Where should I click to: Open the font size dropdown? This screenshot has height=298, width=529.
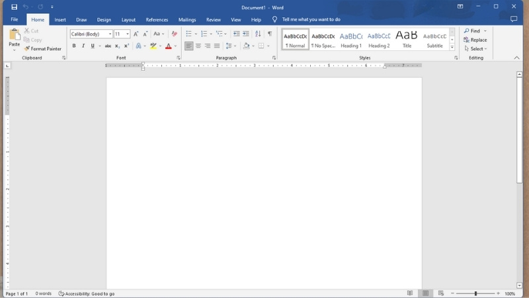click(128, 34)
